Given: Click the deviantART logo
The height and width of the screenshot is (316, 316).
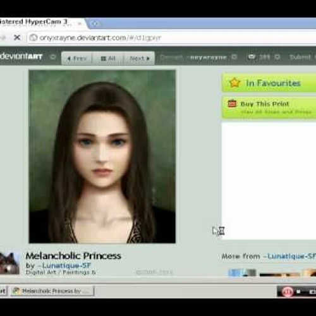Looking at the screenshot, I should tap(21, 56).
